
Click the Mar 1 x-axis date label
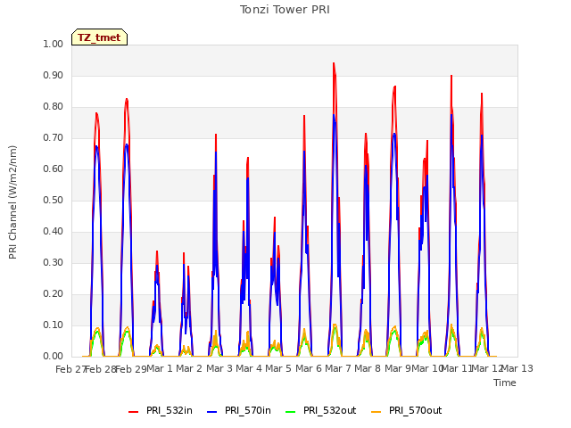(160, 368)
